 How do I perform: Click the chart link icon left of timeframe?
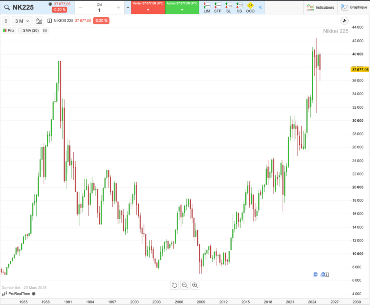pos(6,21)
